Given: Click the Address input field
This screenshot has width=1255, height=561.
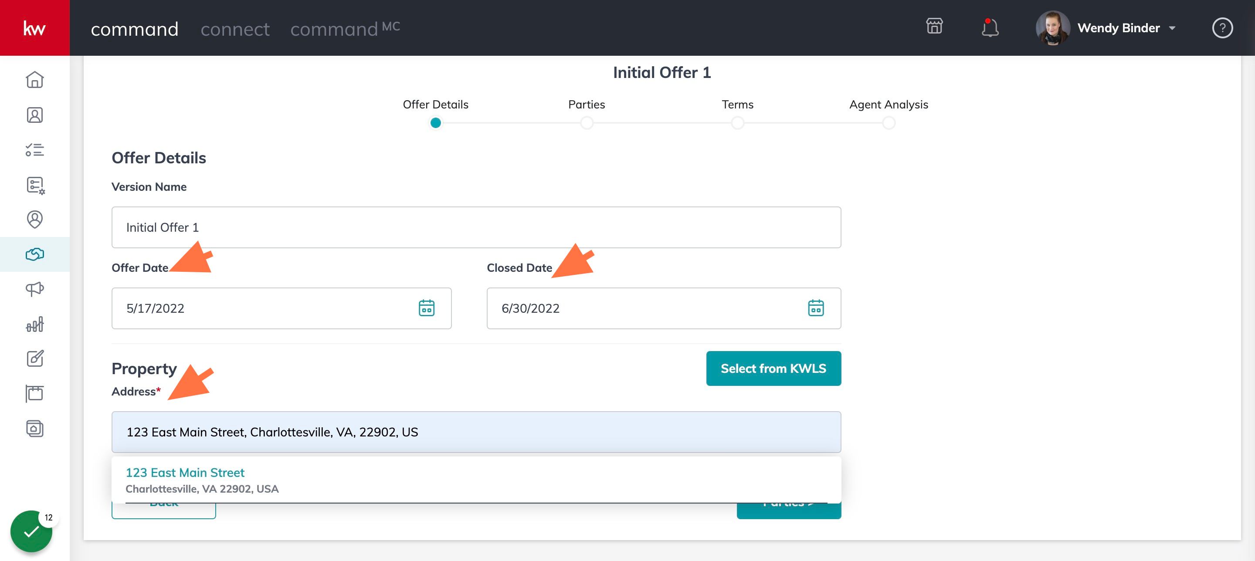Looking at the screenshot, I should (476, 432).
